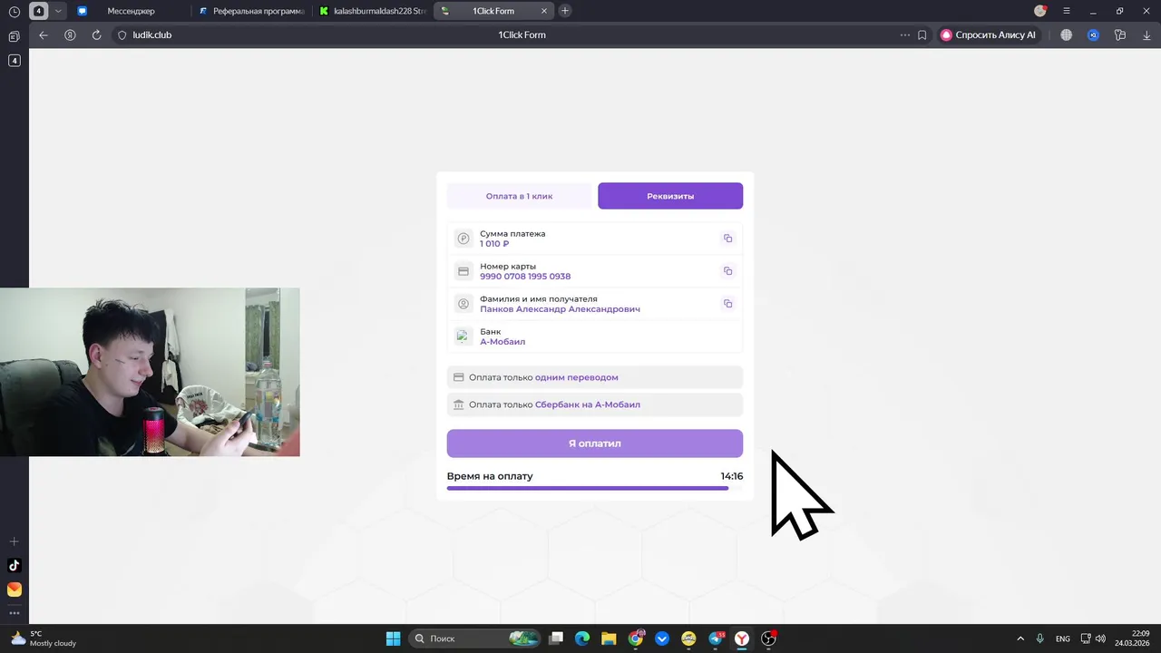Click the tab group counter 4
Image resolution: width=1161 pixels, height=653 pixels.
tap(39, 11)
